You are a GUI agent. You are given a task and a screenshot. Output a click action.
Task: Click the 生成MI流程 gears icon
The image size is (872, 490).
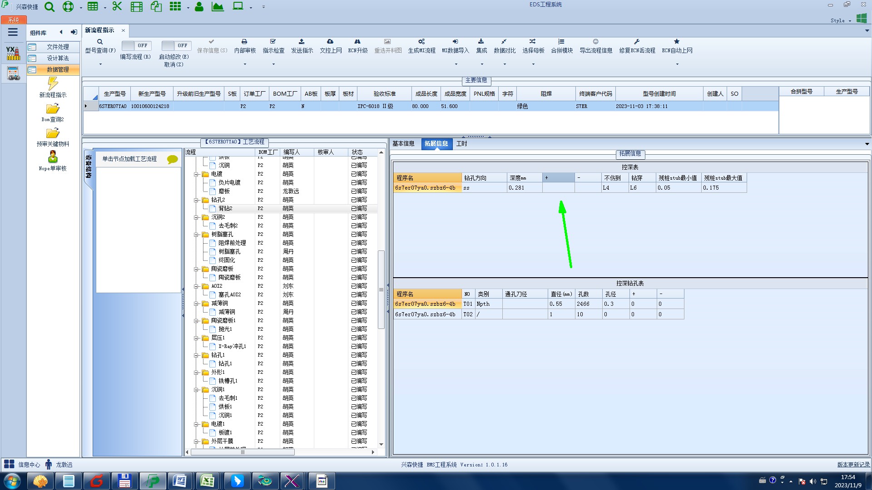pos(421,42)
